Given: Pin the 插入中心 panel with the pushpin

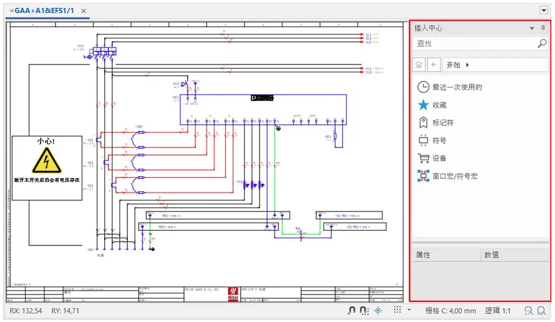Looking at the screenshot, I should point(543,28).
